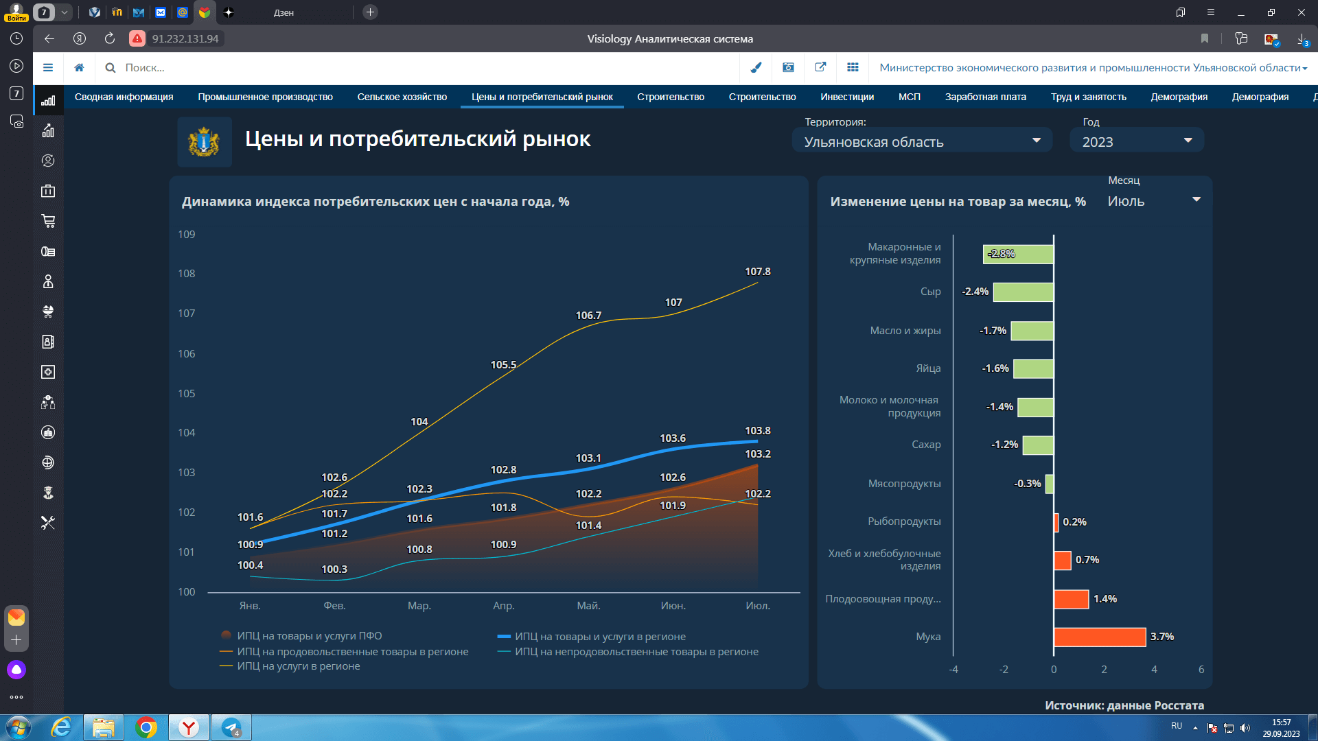Viewport: 1318px width, 741px height.
Task: Go to the home icon
Action: (80, 67)
